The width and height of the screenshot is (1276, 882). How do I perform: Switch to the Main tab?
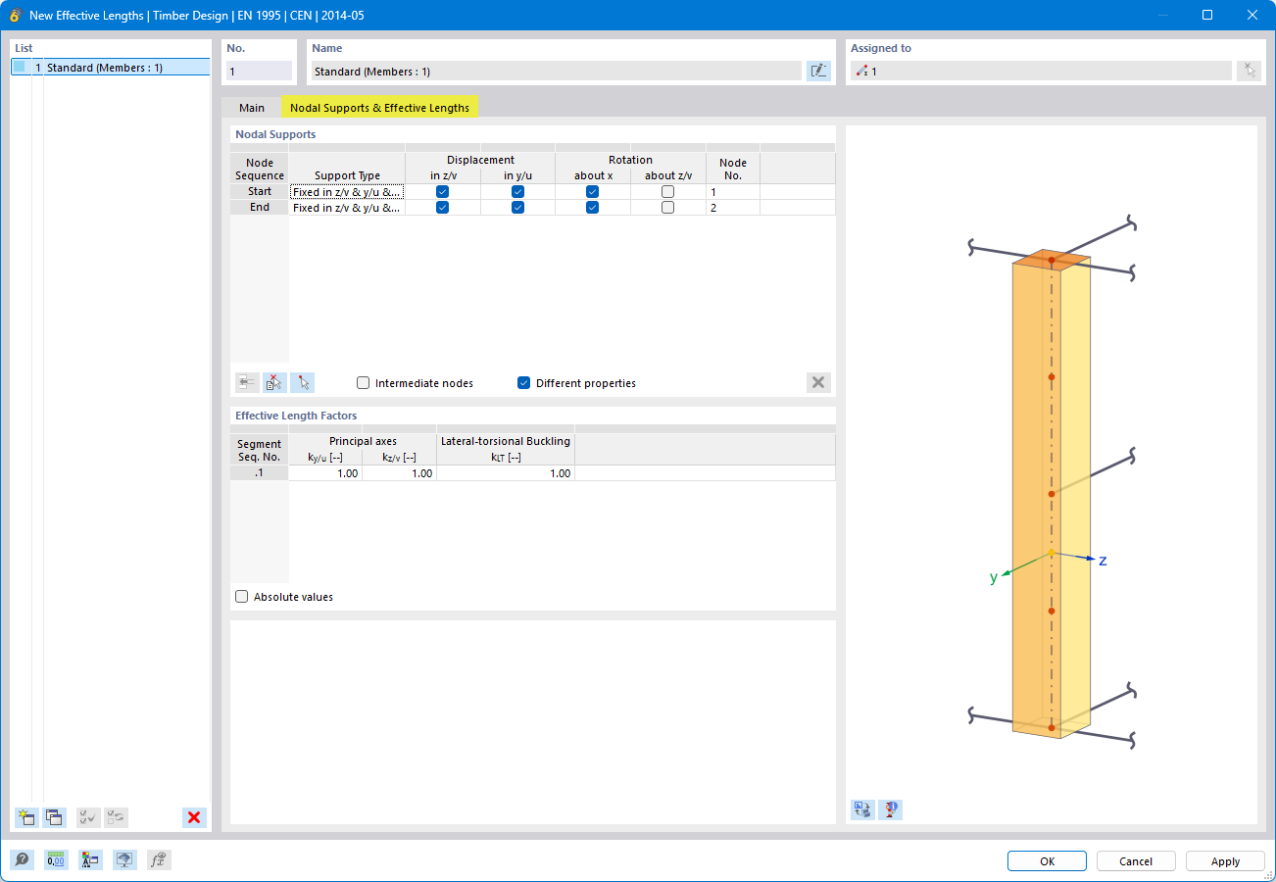[252, 108]
